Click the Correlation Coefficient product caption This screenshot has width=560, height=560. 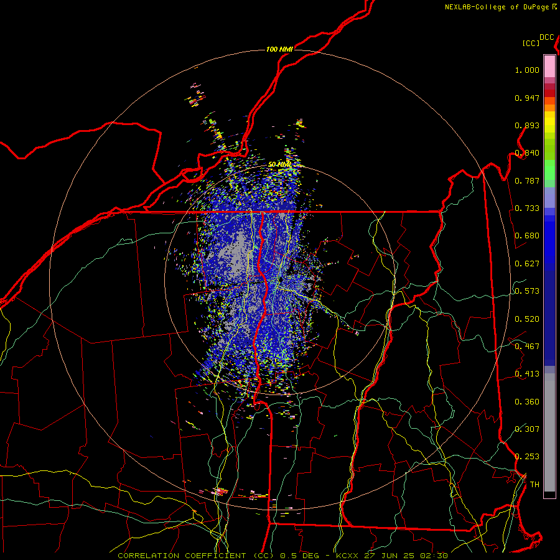195,556
